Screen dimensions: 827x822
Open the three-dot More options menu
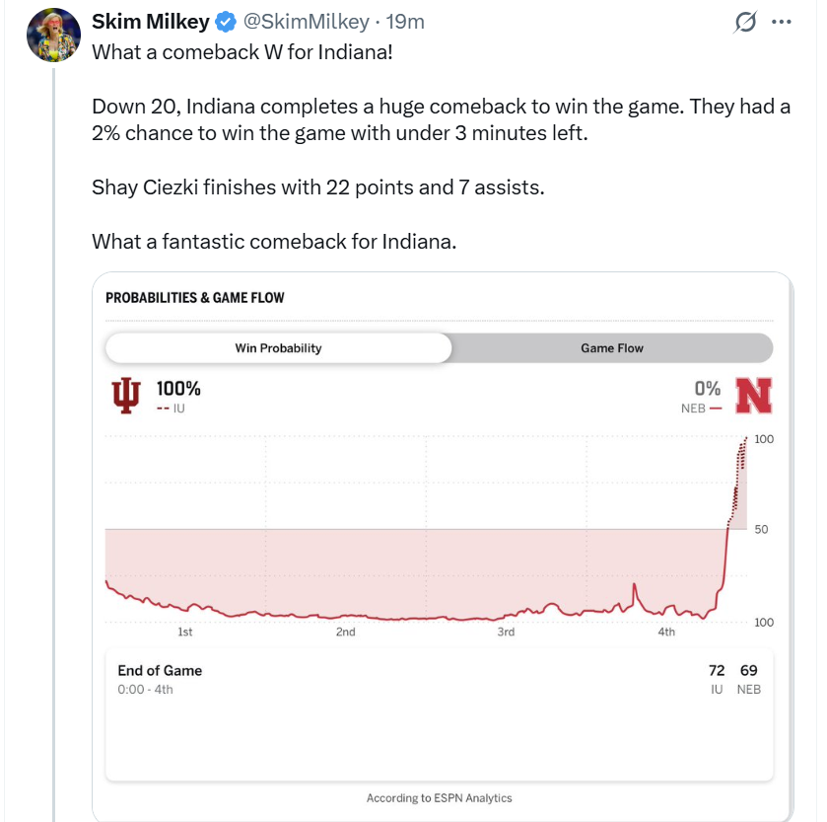[781, 22]
